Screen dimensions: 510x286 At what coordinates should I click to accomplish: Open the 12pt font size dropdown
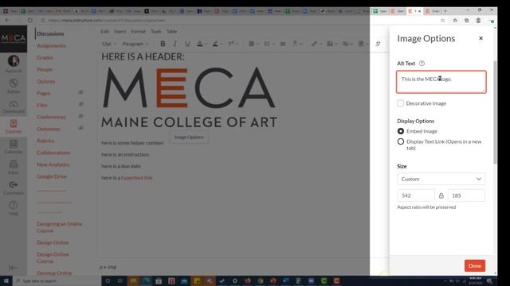pos(109,44)
